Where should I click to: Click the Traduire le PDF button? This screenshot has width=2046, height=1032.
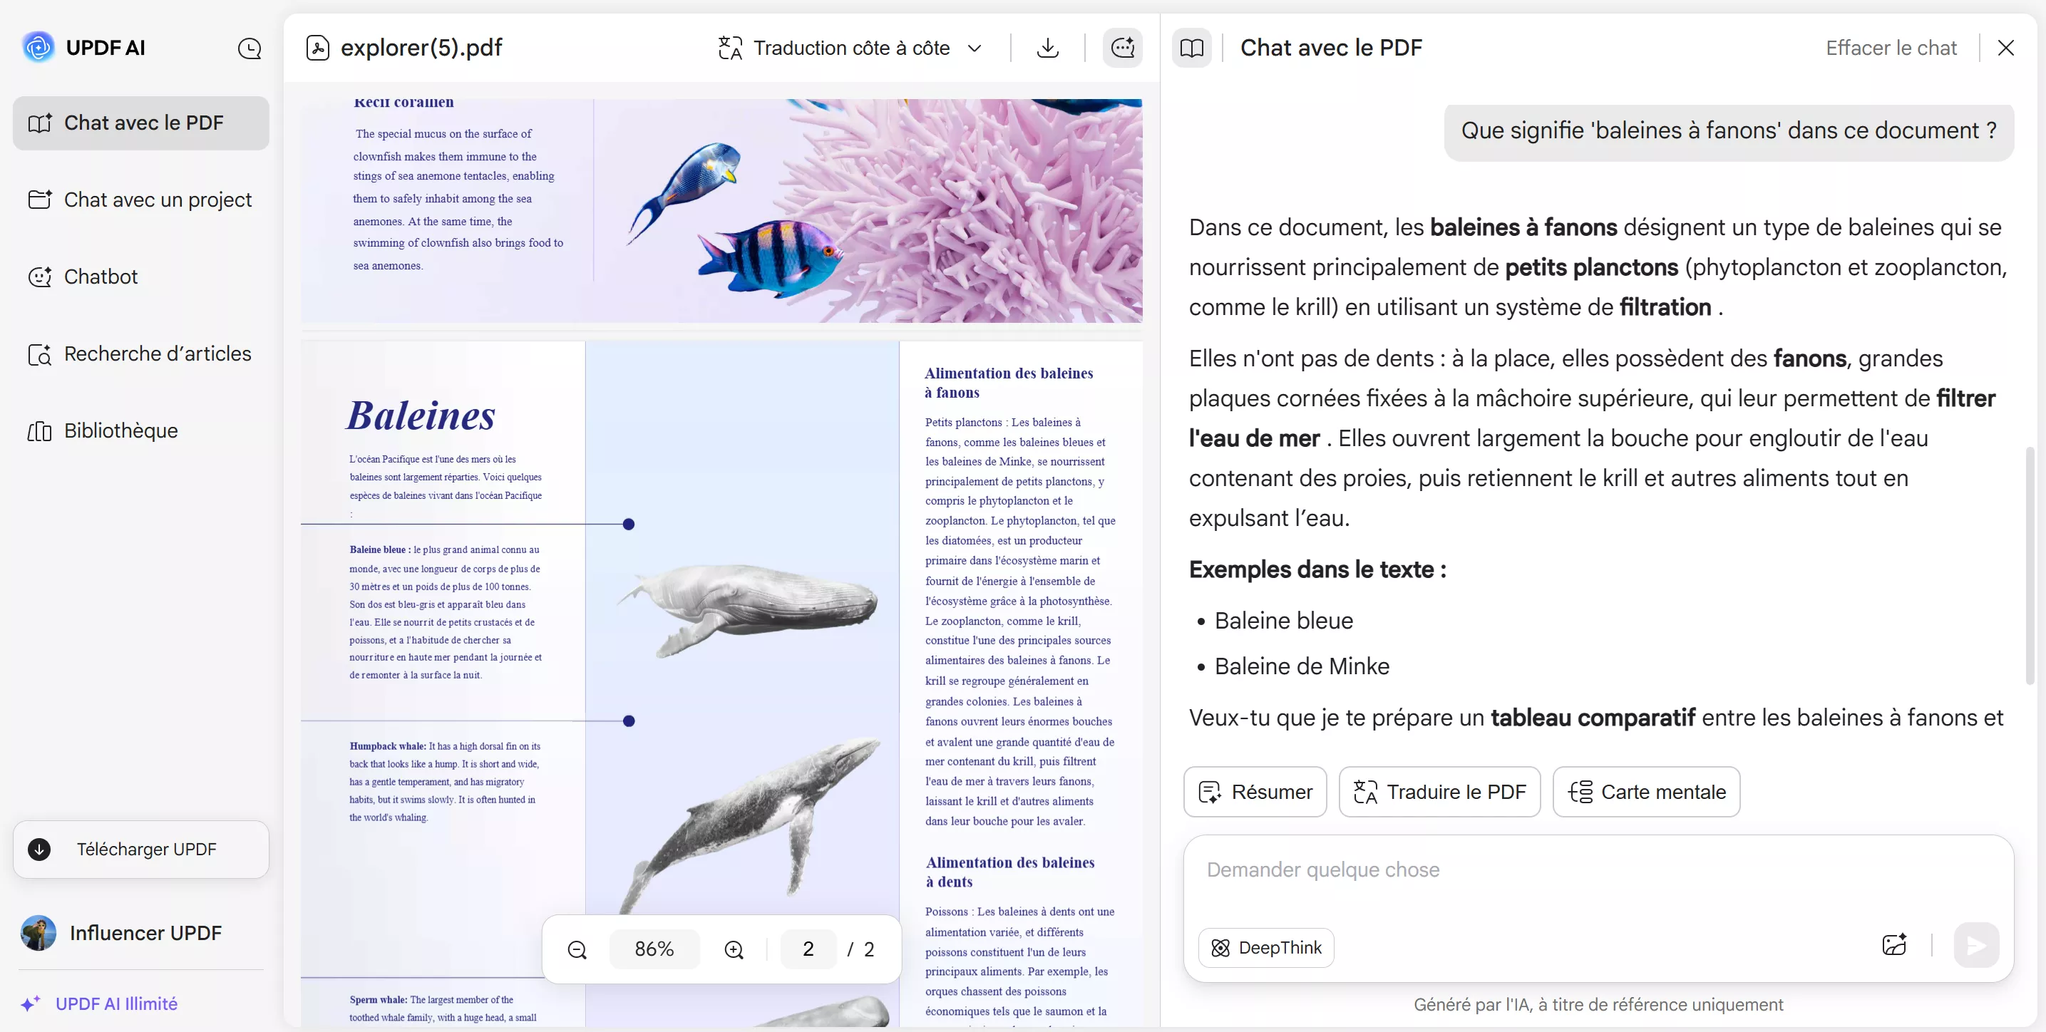tap(1439, 792)
